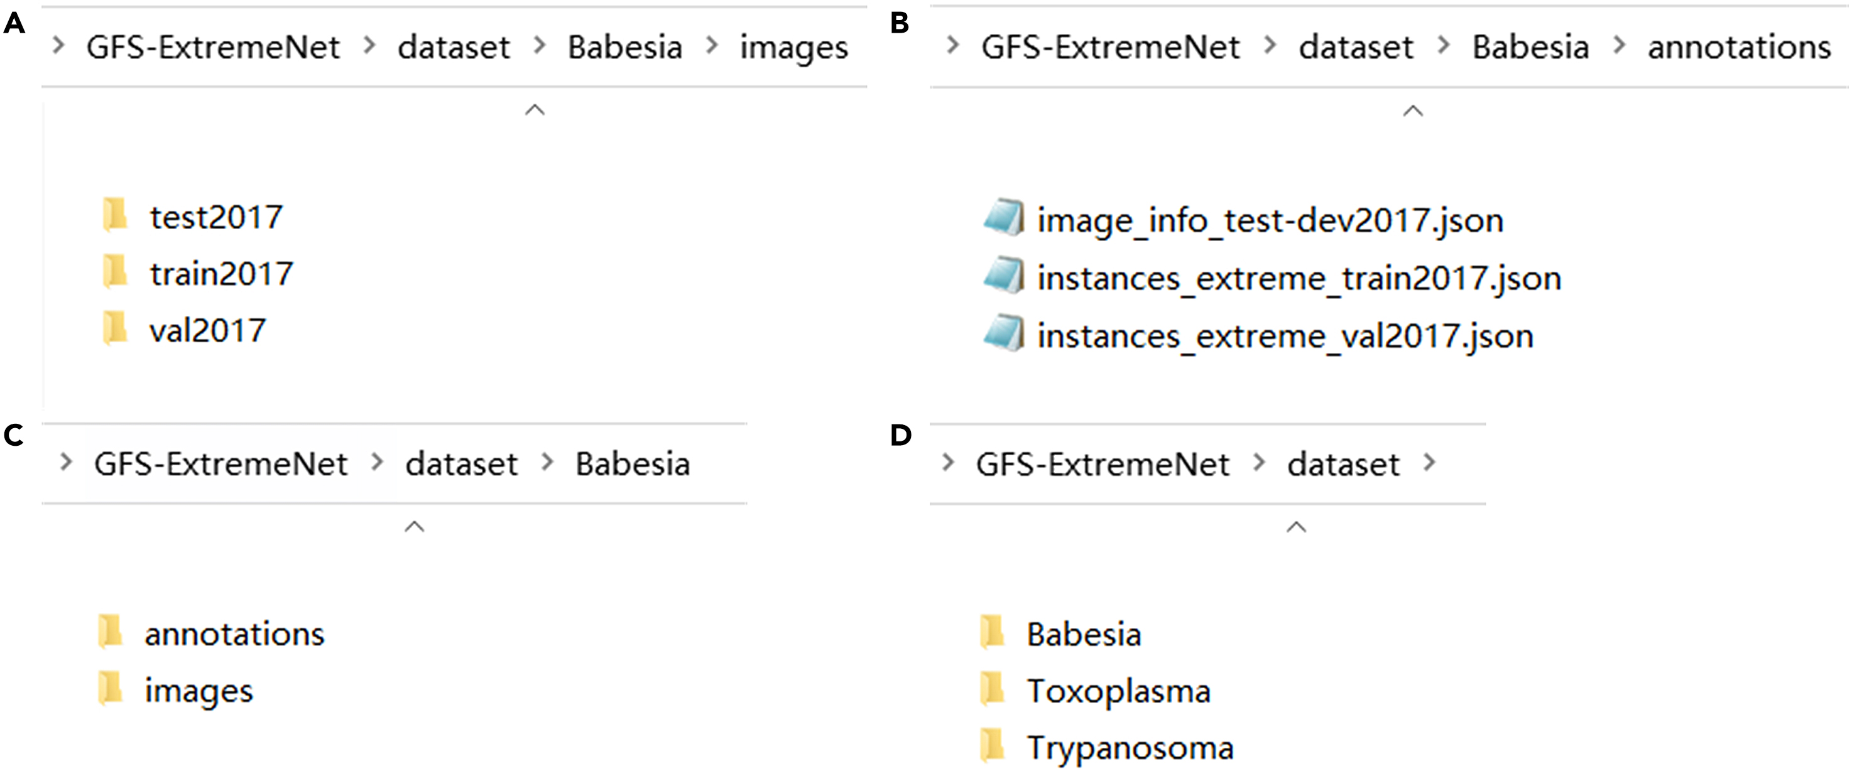Click the sort chevron above test2017 list
Screen dimensions: 1852x771
point(535,111)
